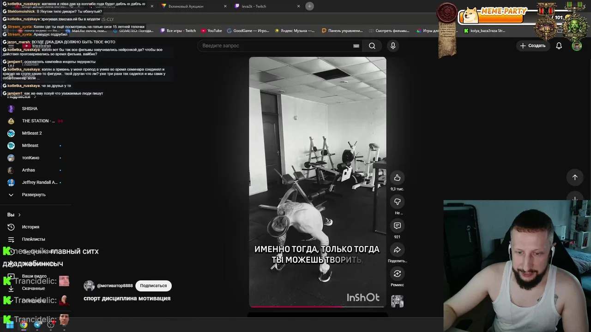Open @мотиватор8888 channel avatar
This screenshot has height=332, width=591.
click(x=89, y=286)
